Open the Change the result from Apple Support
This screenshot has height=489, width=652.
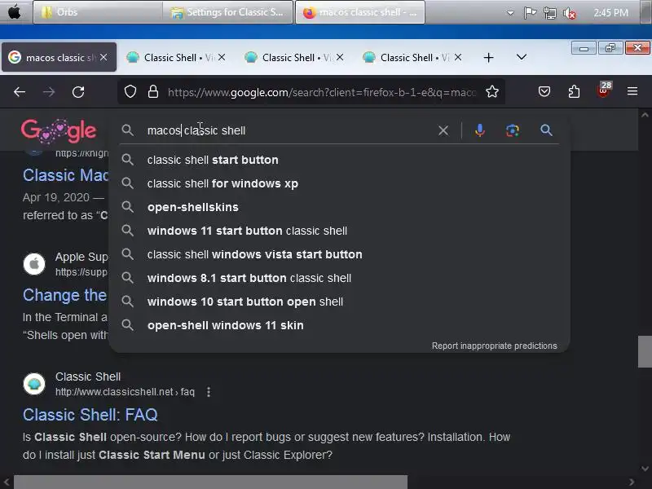pos(65,295)
